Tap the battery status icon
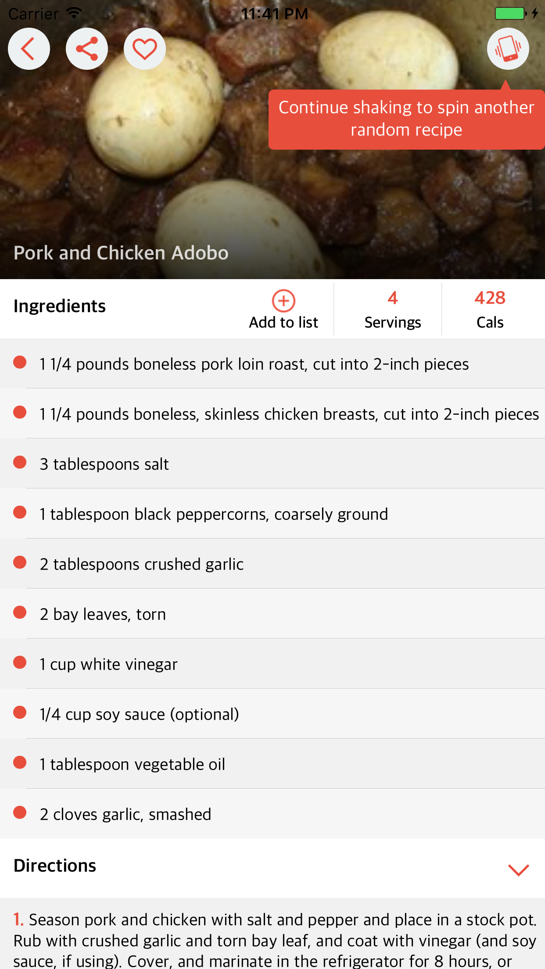This screenshot has width=545, height=969. [510, 14]
